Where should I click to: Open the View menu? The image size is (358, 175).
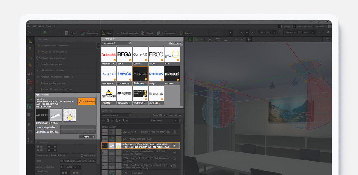coord(49,26)
